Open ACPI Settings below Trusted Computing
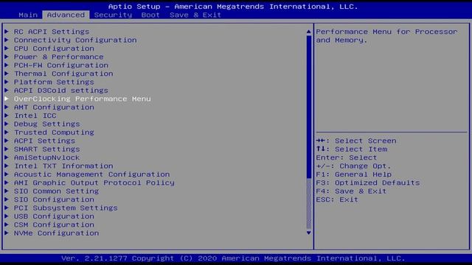This screenshot has height=265, width=472. pos(44,141)
